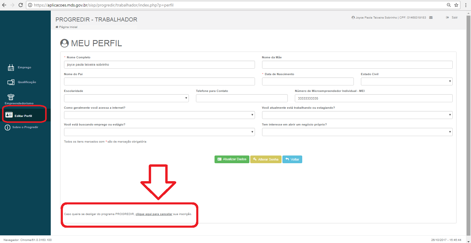Click the user name Joyce Paola Teixeira Sobrinho

click(376, 18)
